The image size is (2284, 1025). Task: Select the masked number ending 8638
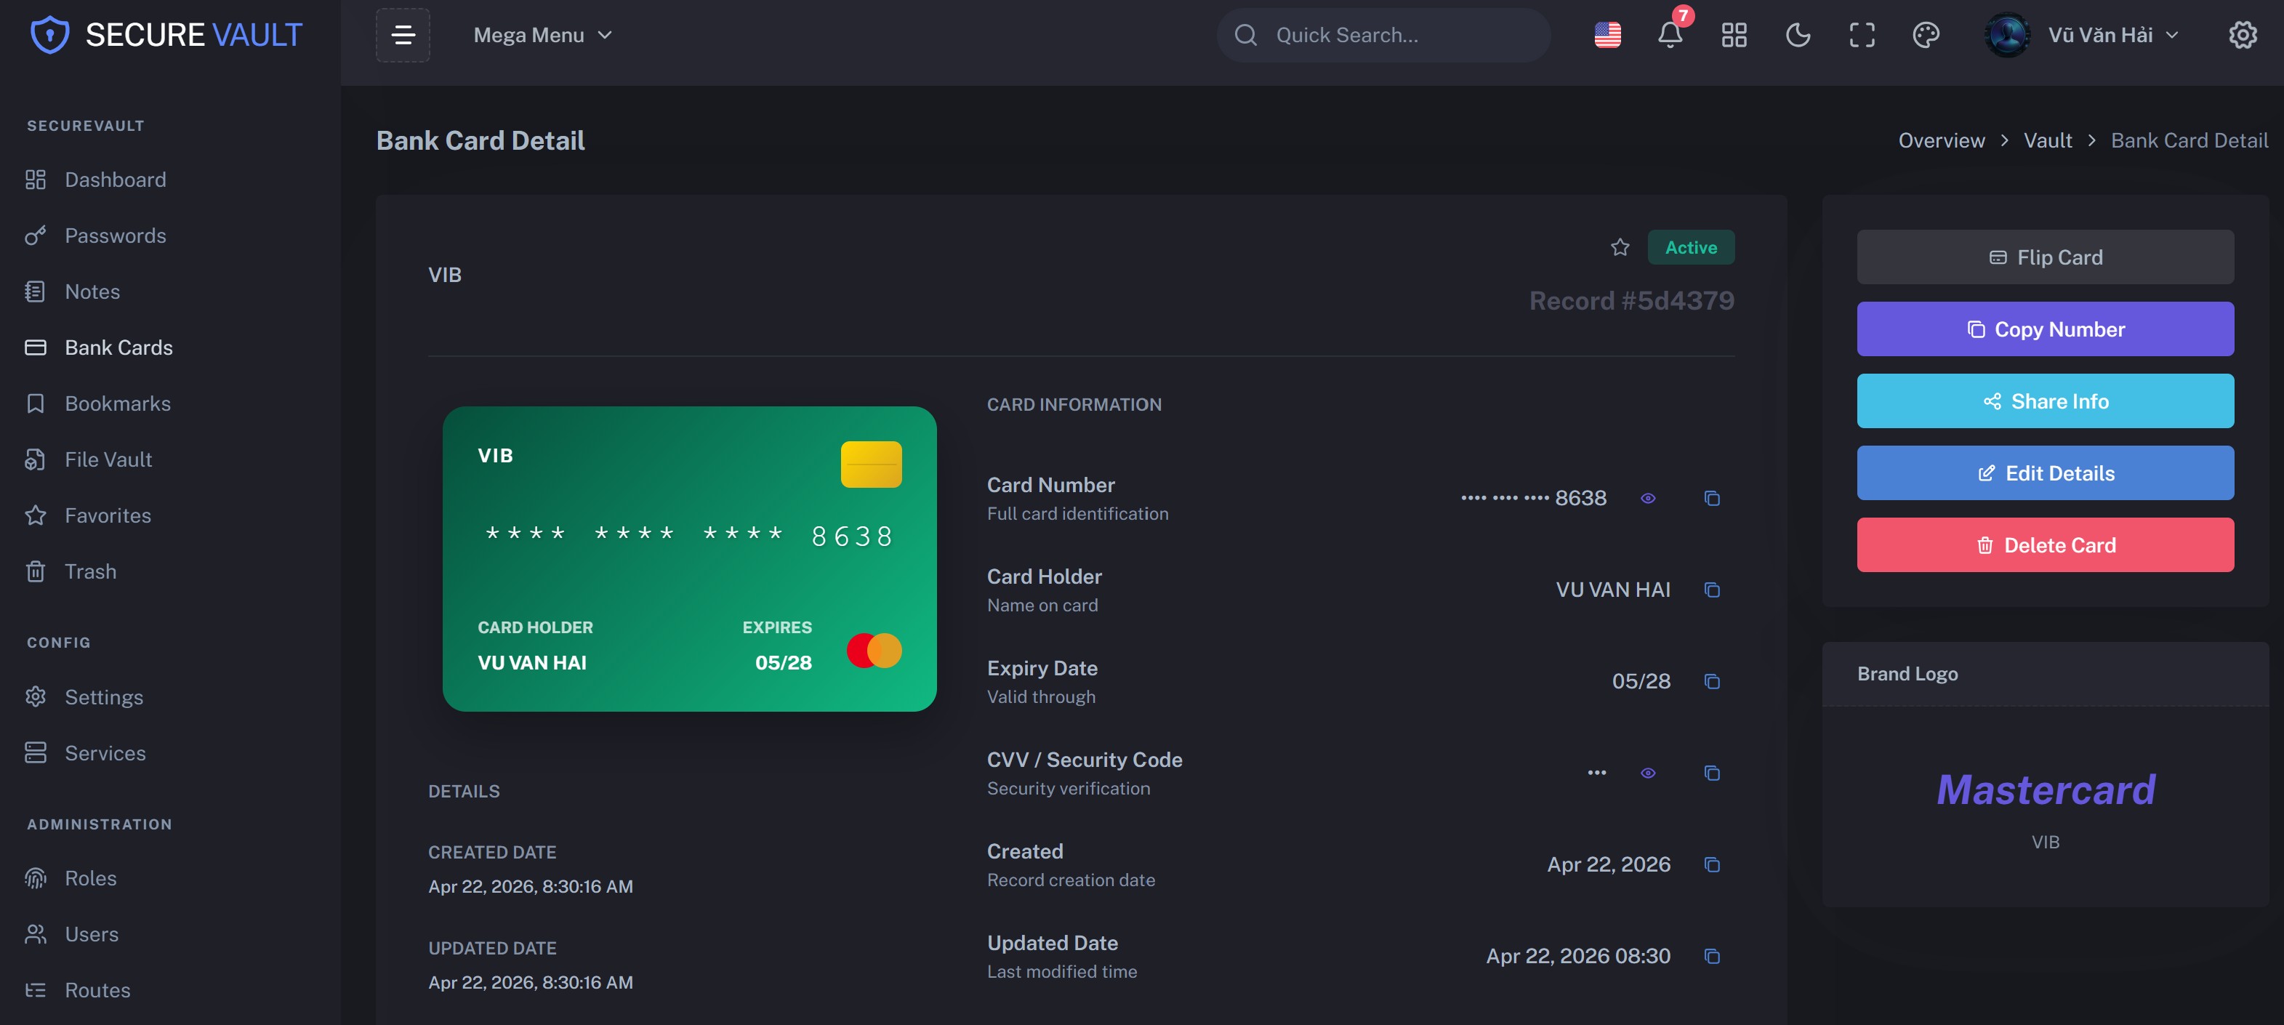(x=1533, y=498)
